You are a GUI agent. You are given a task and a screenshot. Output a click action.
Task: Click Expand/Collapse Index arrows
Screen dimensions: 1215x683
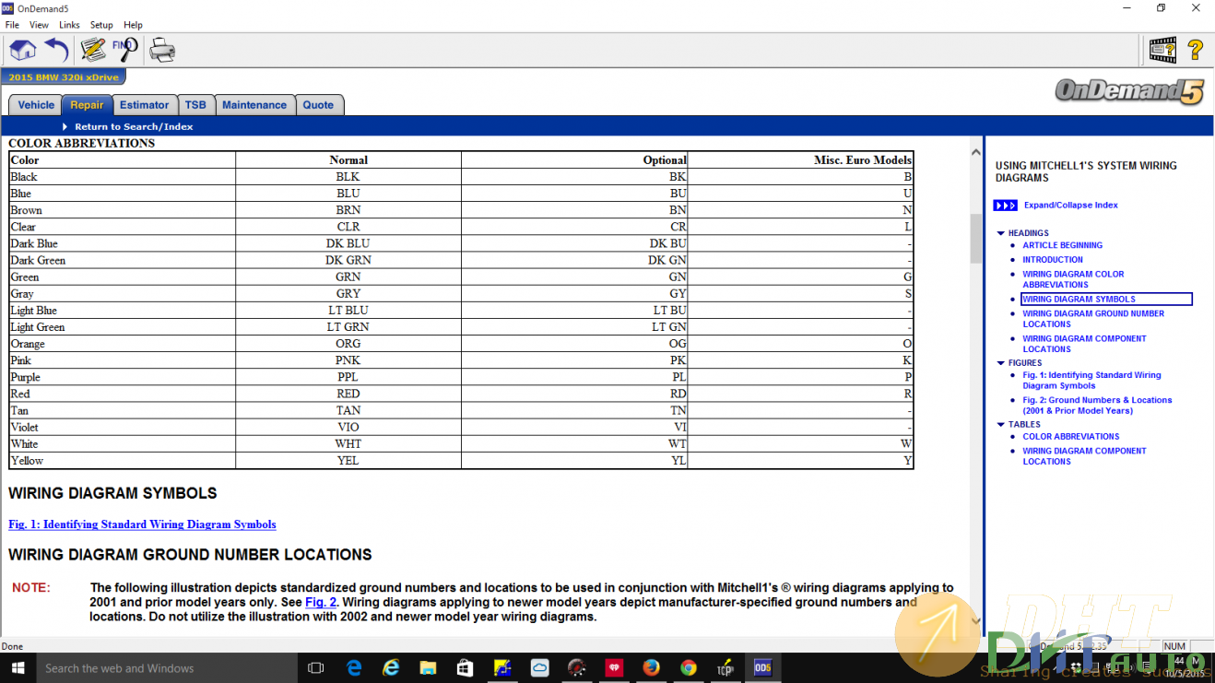[1005, 206]
